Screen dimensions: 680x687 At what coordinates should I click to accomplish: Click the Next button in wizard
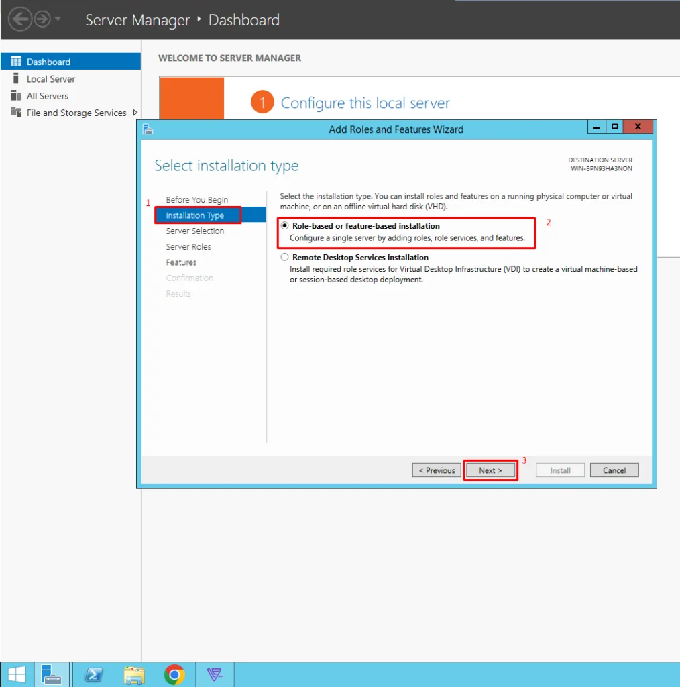(x=490, y=470)
